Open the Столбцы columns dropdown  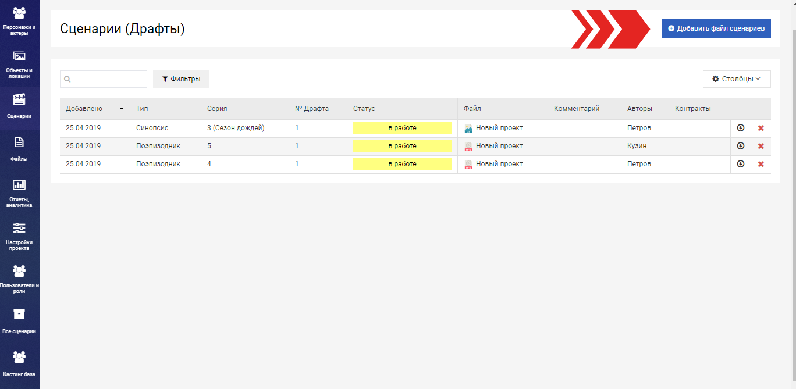pyautogui.click(x=737, y=79)
